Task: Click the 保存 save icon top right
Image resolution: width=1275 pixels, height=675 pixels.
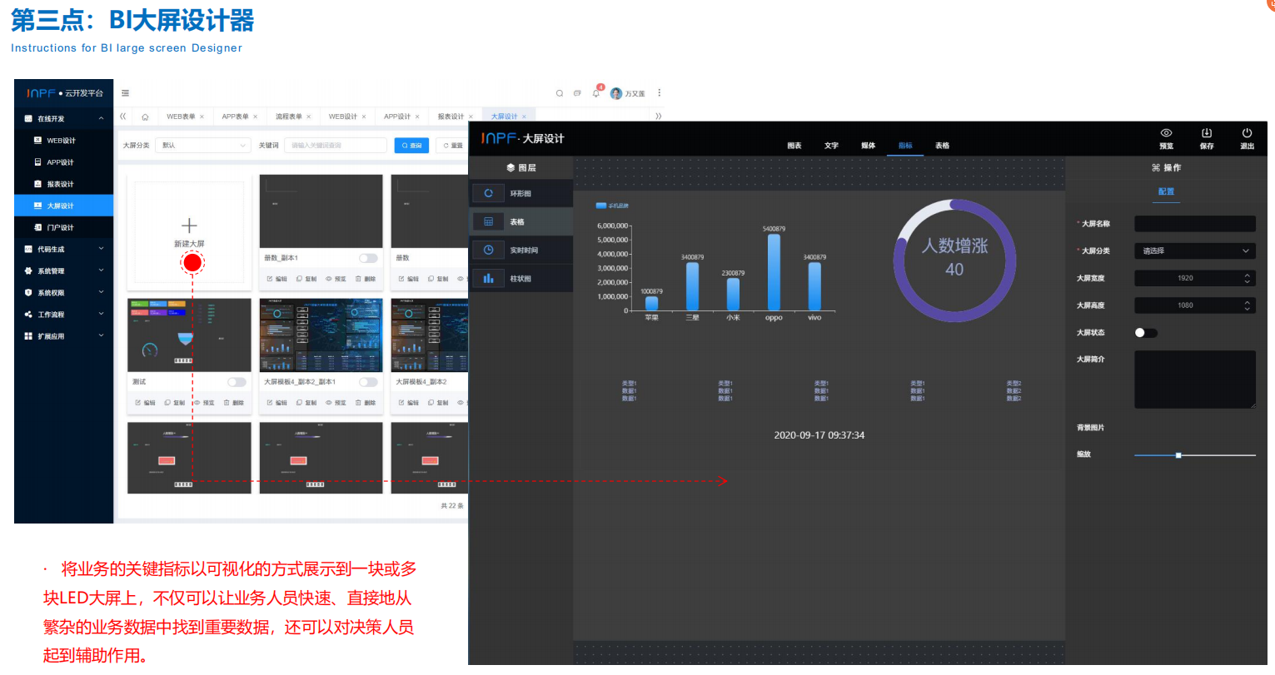Action: coord(1207,137)
